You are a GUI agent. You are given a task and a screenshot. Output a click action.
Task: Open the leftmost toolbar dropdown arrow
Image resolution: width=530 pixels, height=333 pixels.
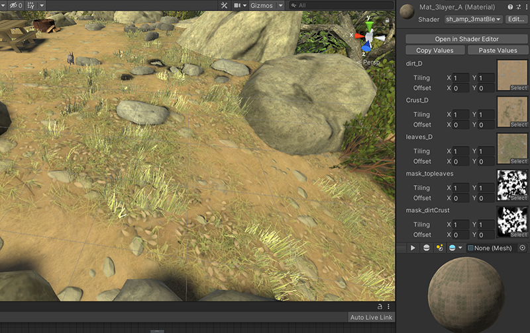(x=3, y=5)
